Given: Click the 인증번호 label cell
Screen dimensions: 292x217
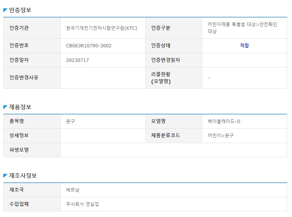Looking at the screenshot, I should click(x=32, y=46).
